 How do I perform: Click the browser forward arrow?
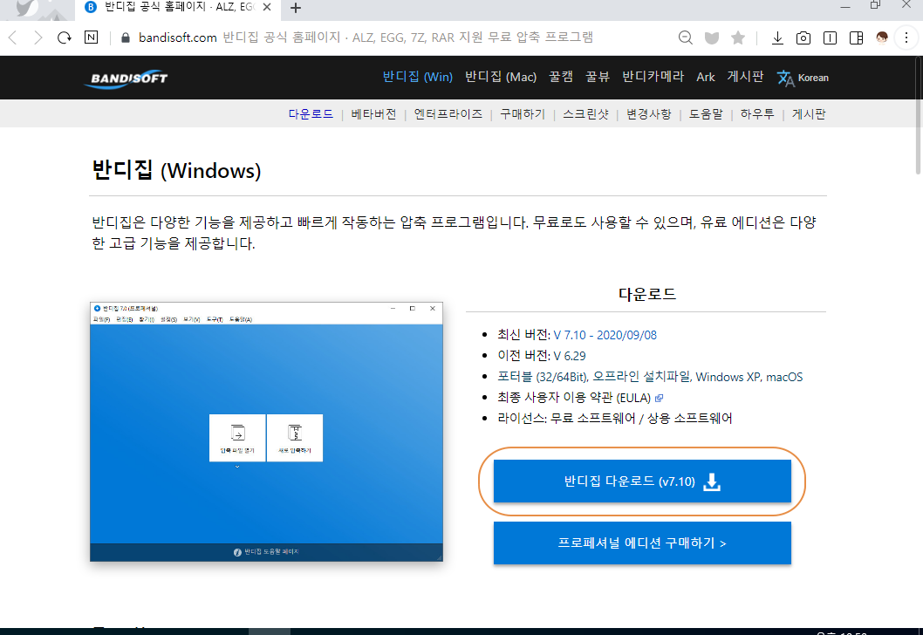(38, 38)
